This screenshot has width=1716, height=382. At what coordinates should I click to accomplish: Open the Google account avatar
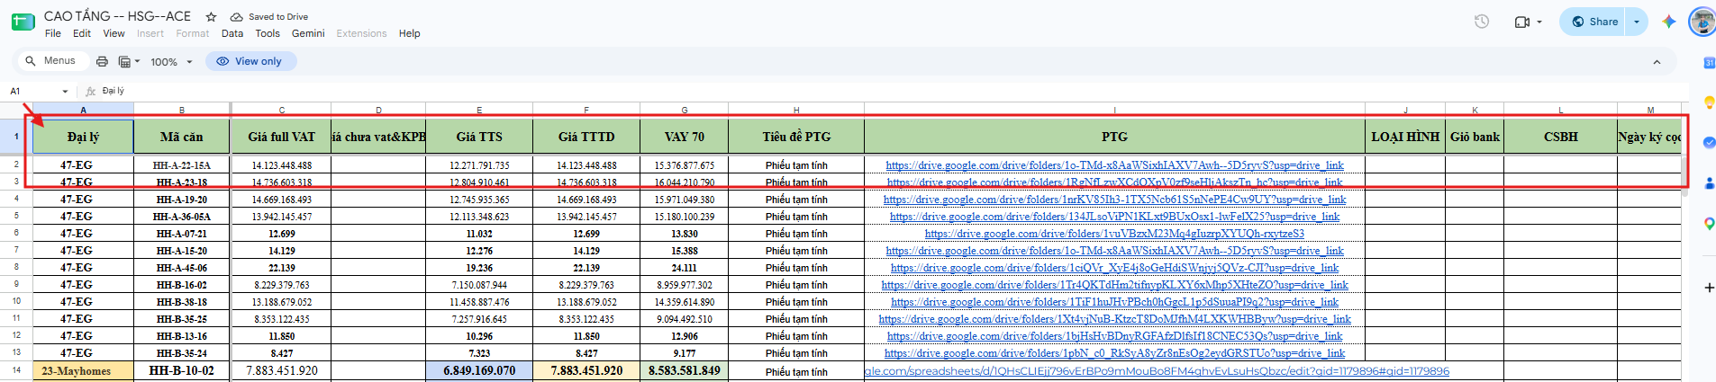[x=1702, y=22]
